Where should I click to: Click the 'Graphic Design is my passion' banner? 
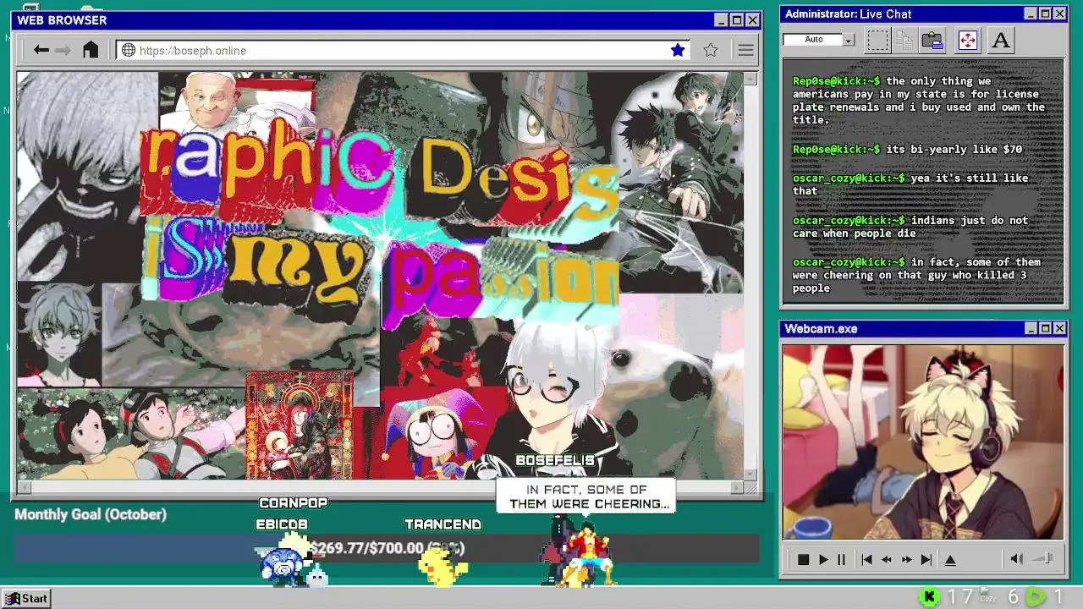[381, 224]
